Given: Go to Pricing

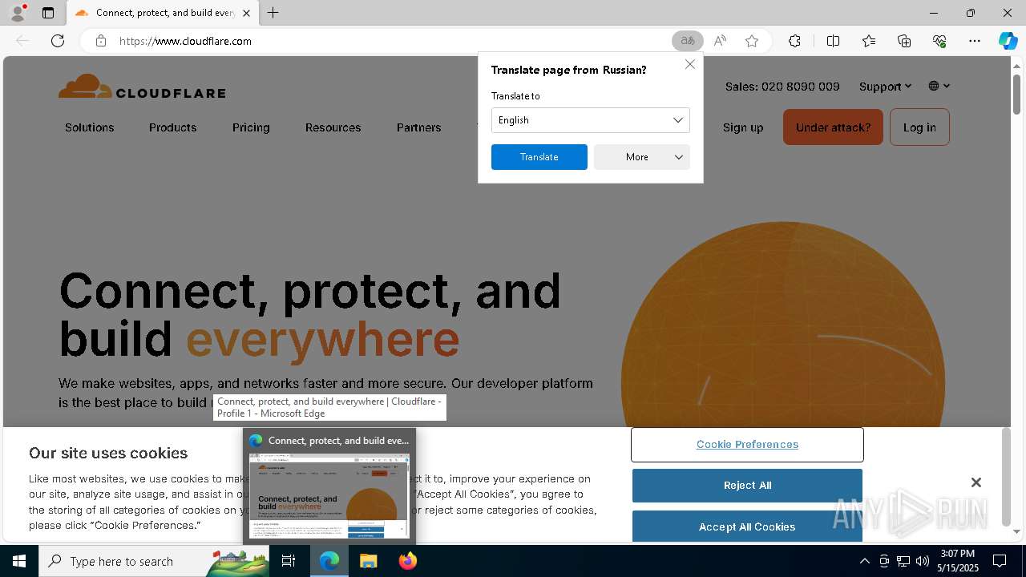Looking at the screenshot, I should 251,127.
